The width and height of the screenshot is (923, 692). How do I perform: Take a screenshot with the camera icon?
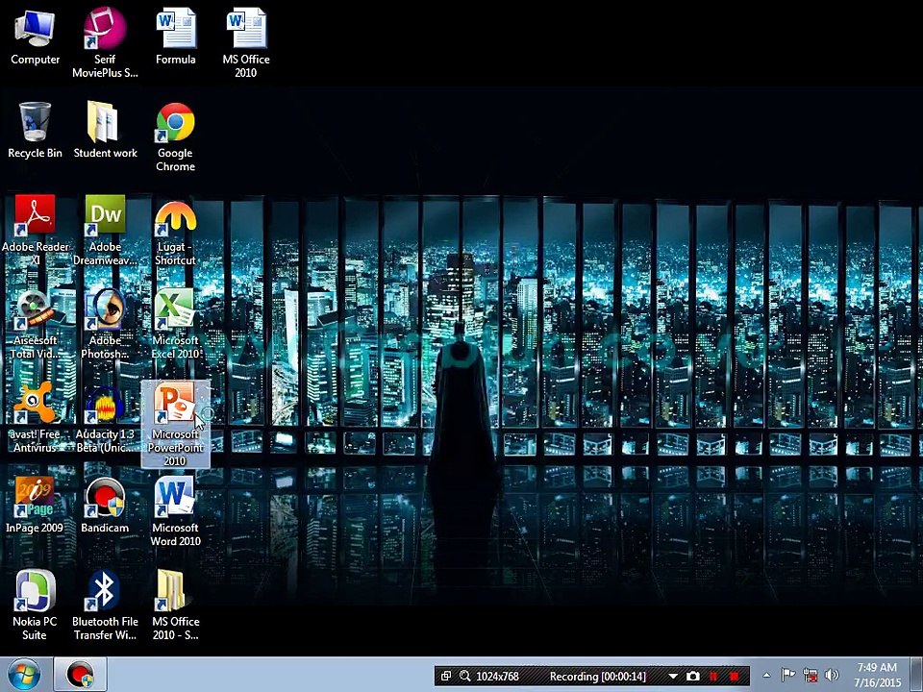[x=693, y=676]
